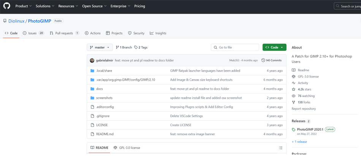Screen dimensions: 361x156
Task: Open commit 'feat: remove extra image banner'
Action: pos(193,134)
